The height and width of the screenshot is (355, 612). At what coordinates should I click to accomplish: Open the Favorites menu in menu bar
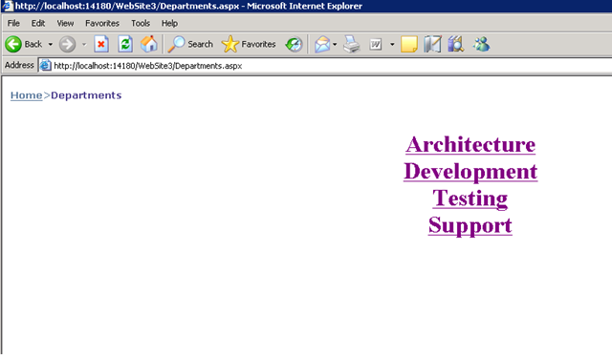coord(102,24)
